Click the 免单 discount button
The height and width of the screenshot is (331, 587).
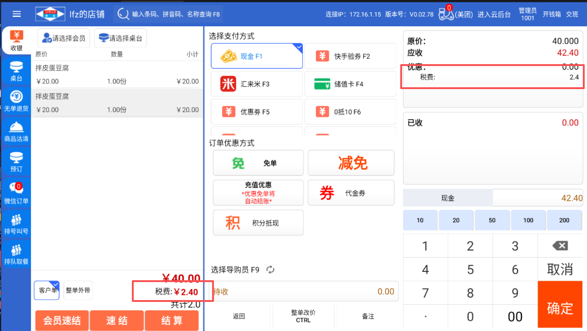[x=258, y=163]
